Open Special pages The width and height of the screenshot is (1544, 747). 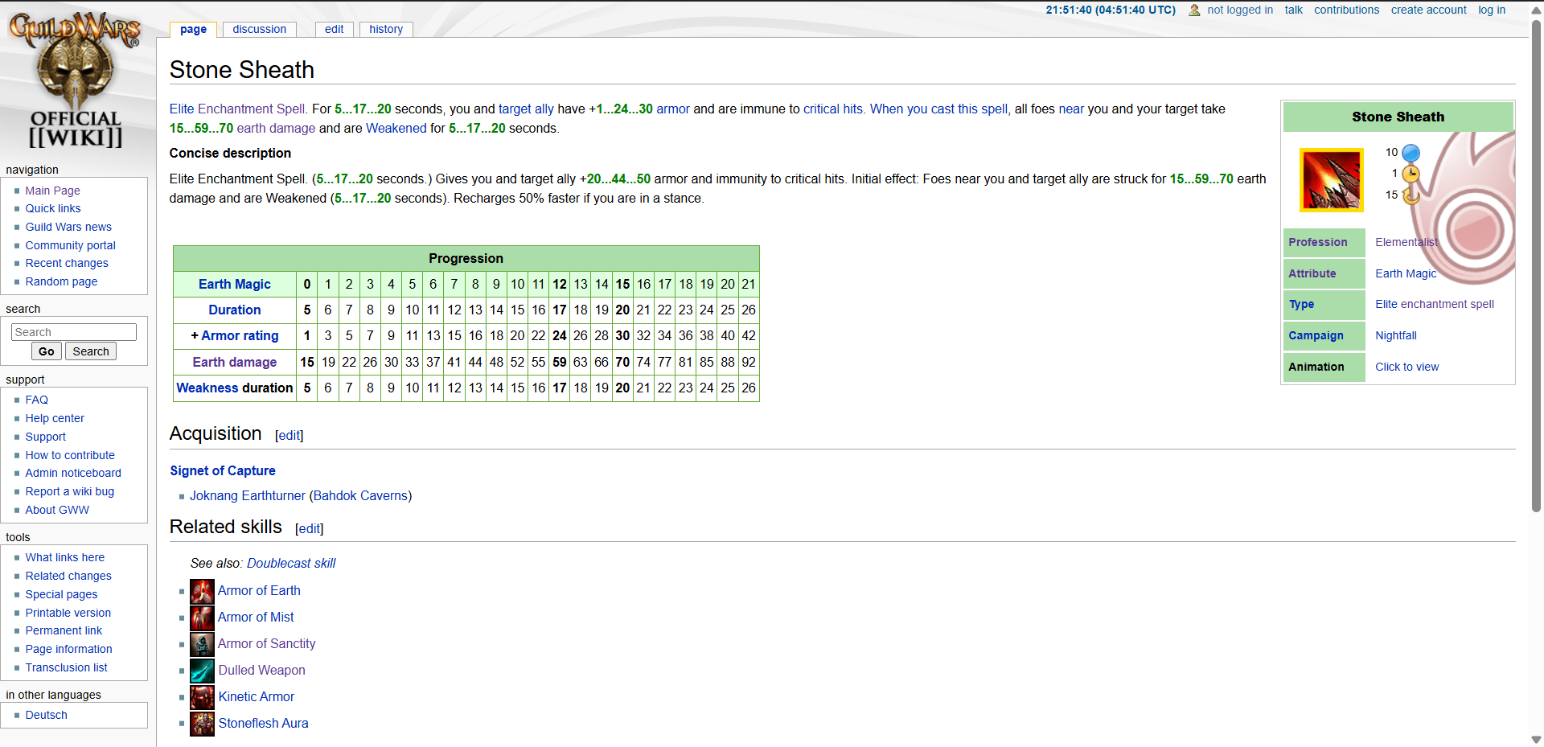[61, 594]
